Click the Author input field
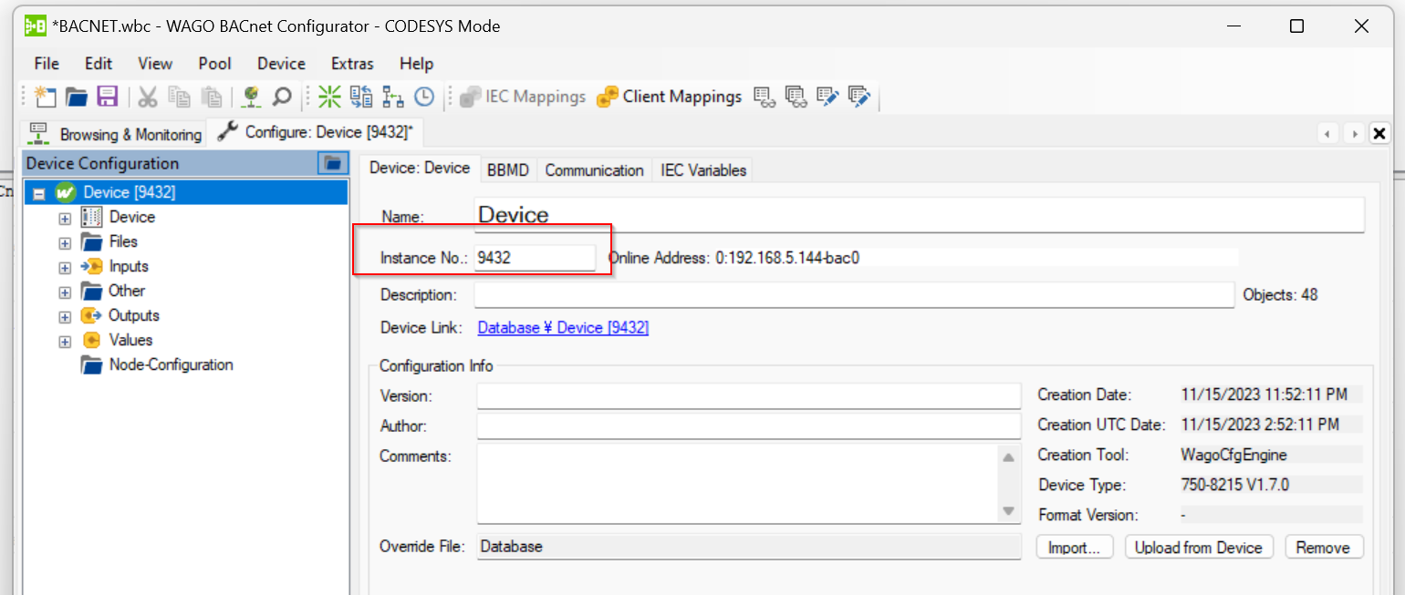The image size is (1405, 595). click(748, 426)
